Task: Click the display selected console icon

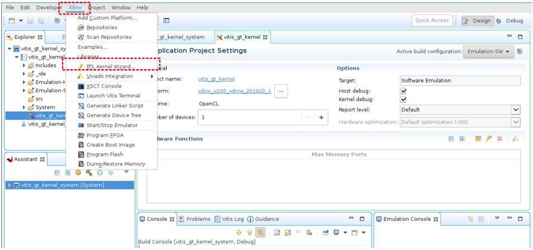Action: 336,233
